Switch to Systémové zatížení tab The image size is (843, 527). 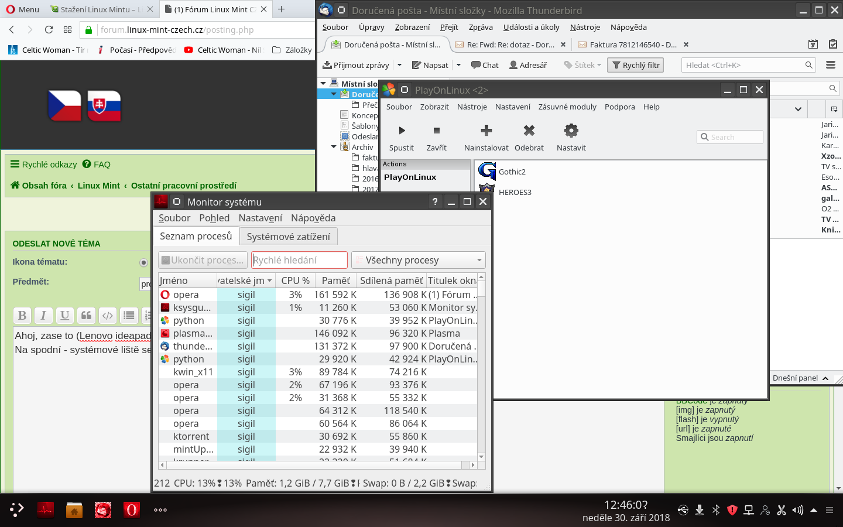coord(288,237)
